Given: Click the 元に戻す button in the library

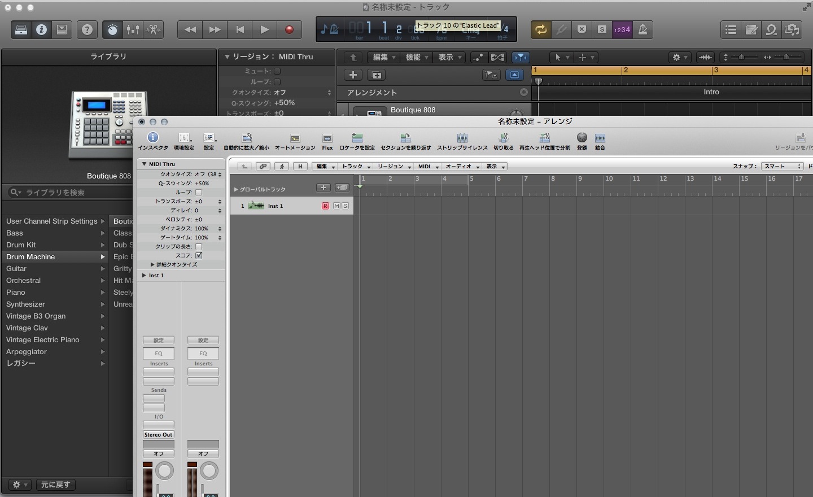Looking at the screenshot, I should (x=56, y=485).
